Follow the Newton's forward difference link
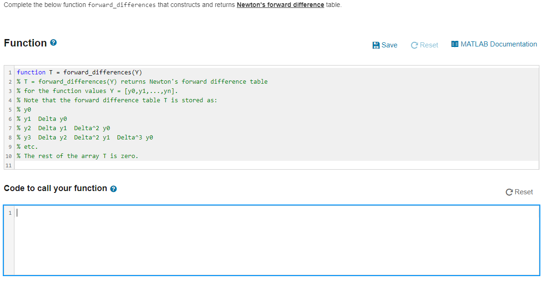 (x=280, y=5)
